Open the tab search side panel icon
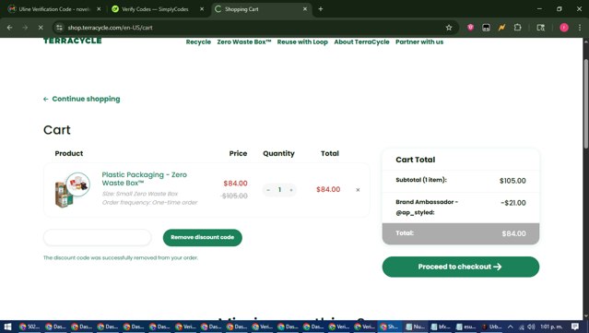This screenshot has height=333, width=589. [540, 28]
